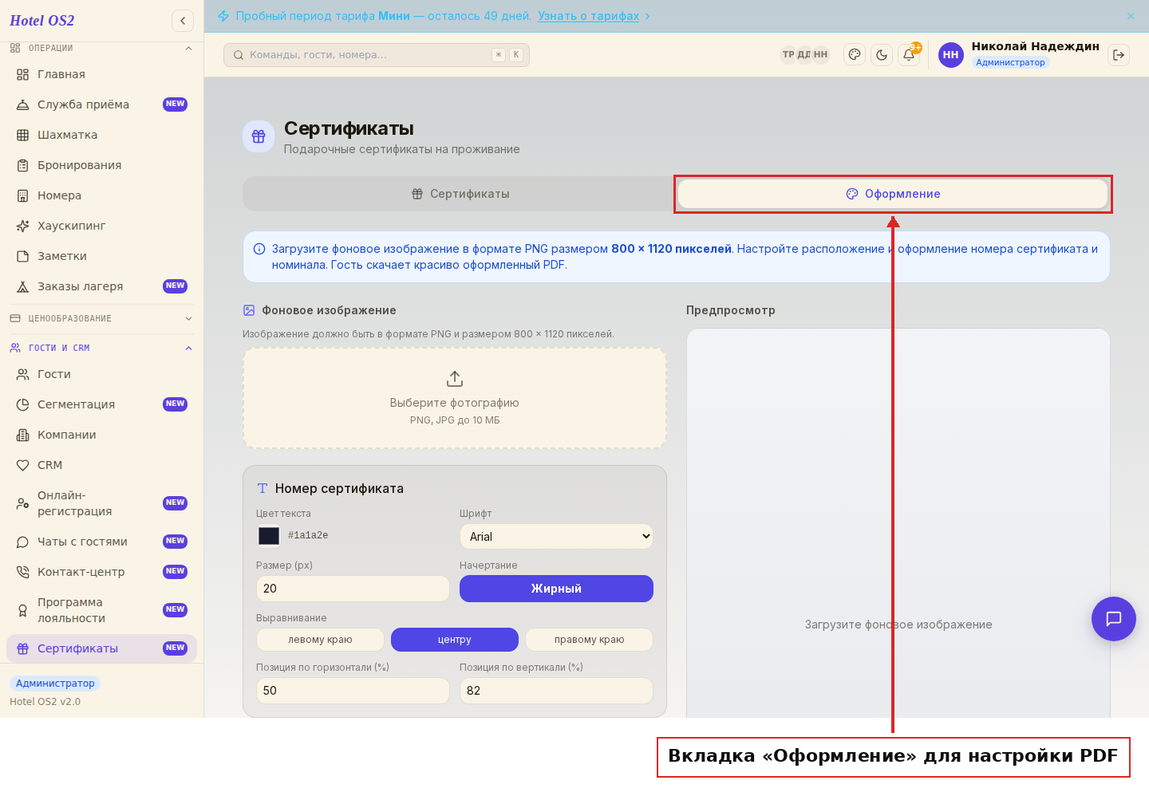The height and width of the screenshot is (796, 1149).
Task: Click the Заметки note icon in sidebar
Action: pos(23,256)
